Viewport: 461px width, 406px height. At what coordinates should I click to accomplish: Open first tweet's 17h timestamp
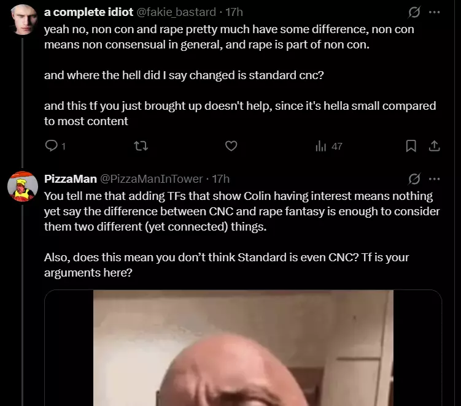click(x=234, y=12)
